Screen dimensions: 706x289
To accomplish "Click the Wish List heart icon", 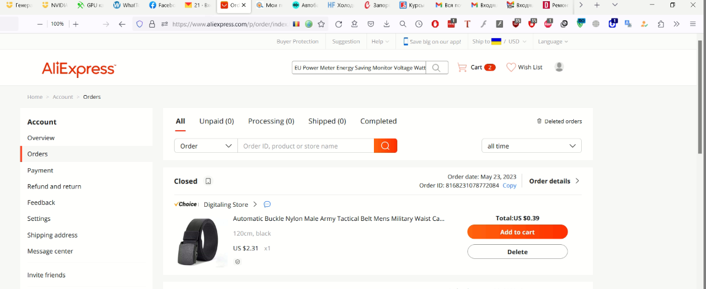I will pyautogui.click(x=510, y=67).
